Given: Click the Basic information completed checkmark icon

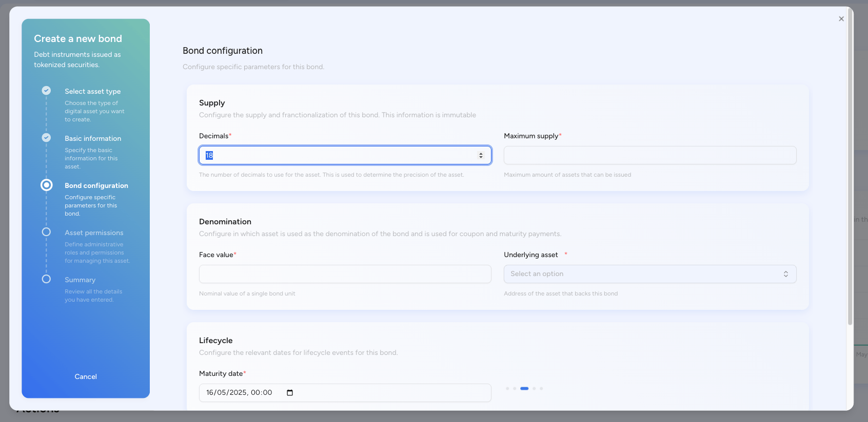Looking at the screenshot, I should 46,138.
